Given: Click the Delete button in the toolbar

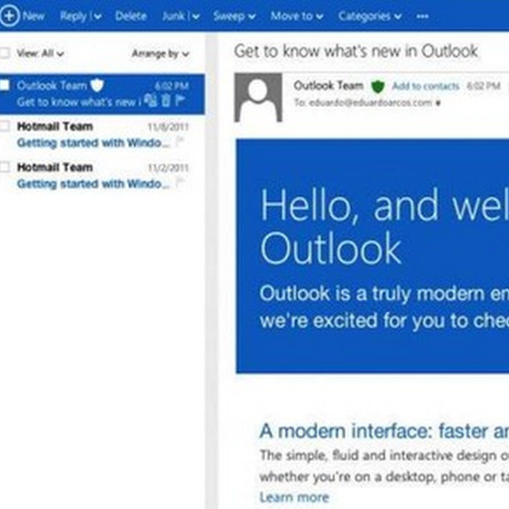Looking at the screenshot, I should (131, 16).
